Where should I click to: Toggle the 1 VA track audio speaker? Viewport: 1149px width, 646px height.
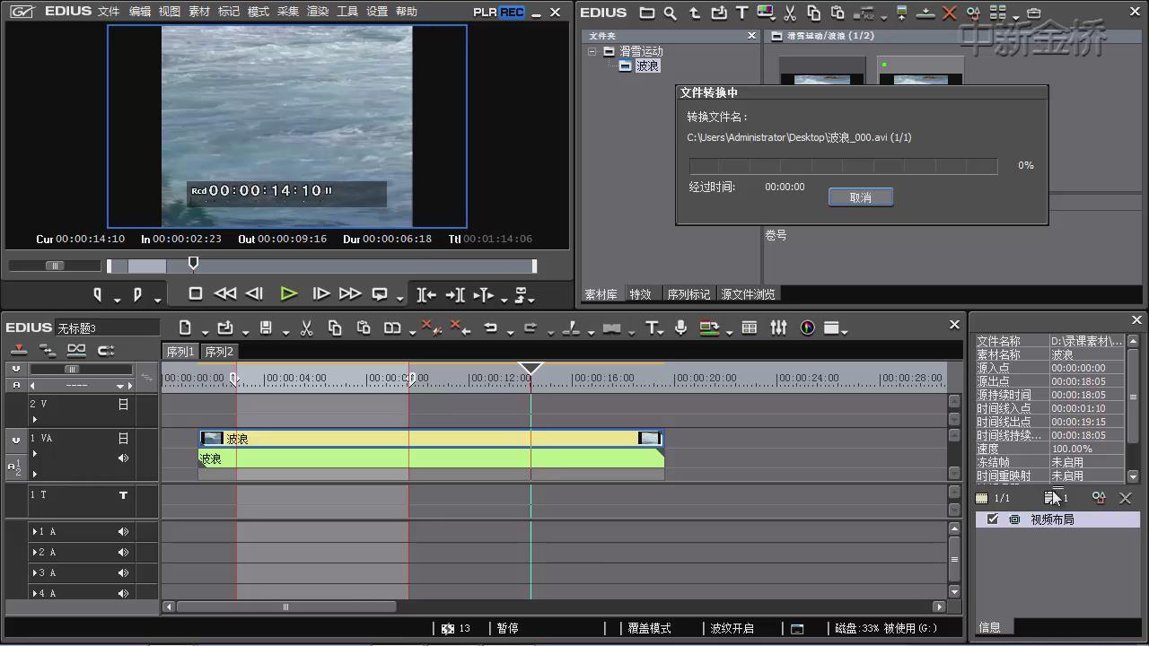(x=123, y=458)
